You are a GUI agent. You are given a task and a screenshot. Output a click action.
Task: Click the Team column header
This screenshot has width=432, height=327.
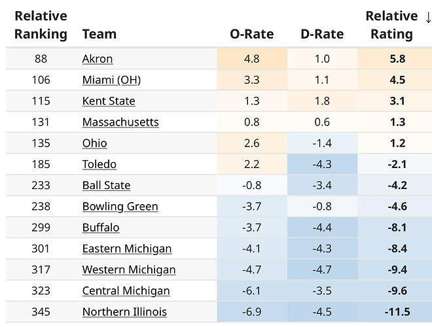point(99,34)
